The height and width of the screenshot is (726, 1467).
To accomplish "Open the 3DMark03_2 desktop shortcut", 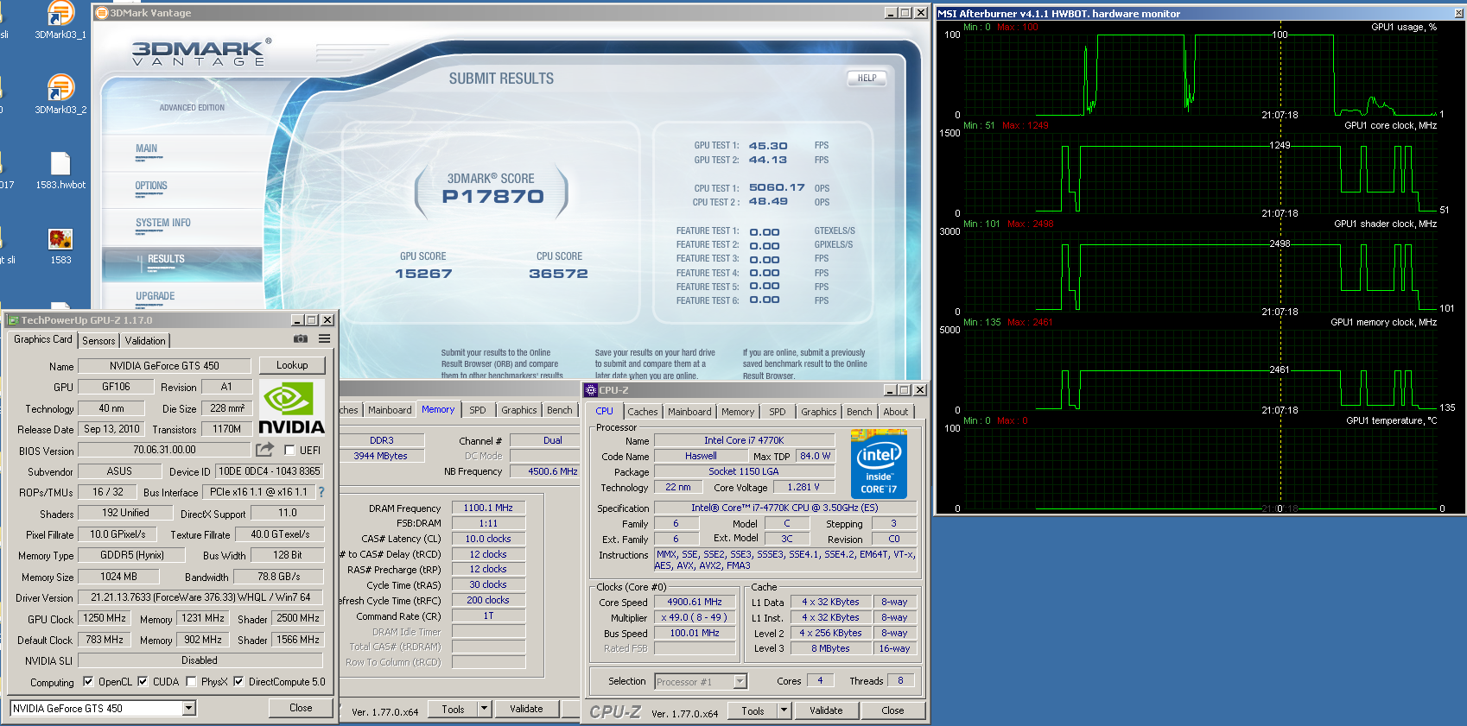I will [60, 93].
